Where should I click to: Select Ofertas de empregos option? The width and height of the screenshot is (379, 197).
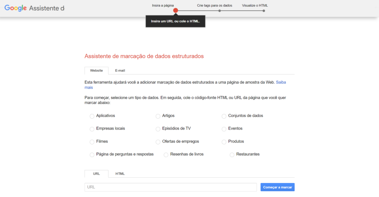click(x=158, y=142)
